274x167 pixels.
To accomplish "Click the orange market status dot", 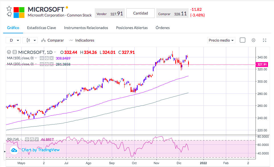I will 67,7.
